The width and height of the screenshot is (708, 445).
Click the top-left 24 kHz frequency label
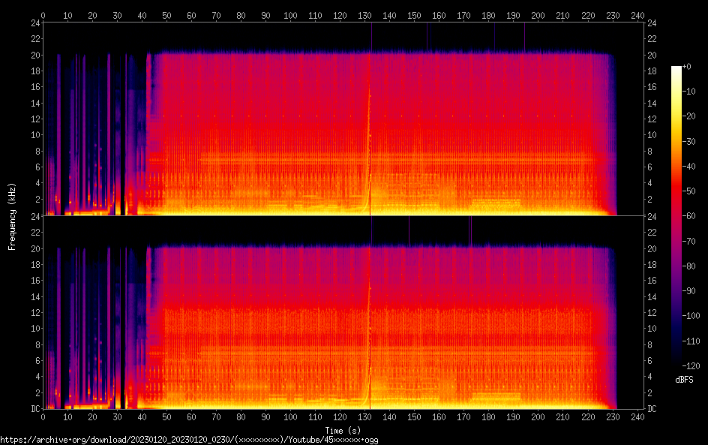coord(34,23)
